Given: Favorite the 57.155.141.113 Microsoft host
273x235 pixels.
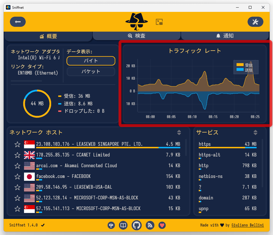Looking at the screenshot, I should [18, 209].
